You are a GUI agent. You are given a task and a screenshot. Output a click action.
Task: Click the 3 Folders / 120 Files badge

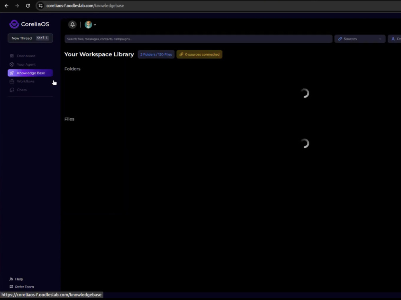point(156,54)
